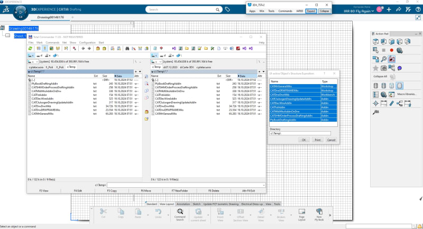The image size is (423, 229).
Task: Click F5 Copy button in Total Commander
Action: point(112,191)
